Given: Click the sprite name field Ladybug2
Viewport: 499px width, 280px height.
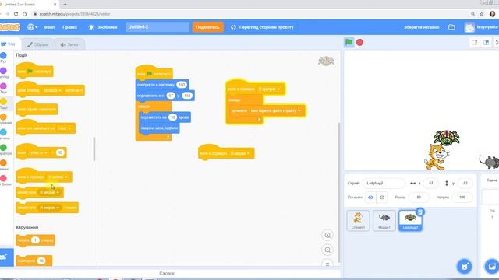Looking at the screenshot, I should 384,184.
